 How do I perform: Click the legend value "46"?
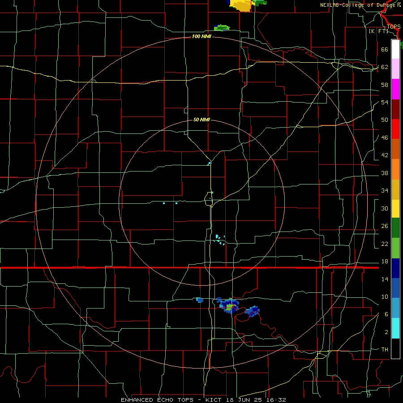385,138
